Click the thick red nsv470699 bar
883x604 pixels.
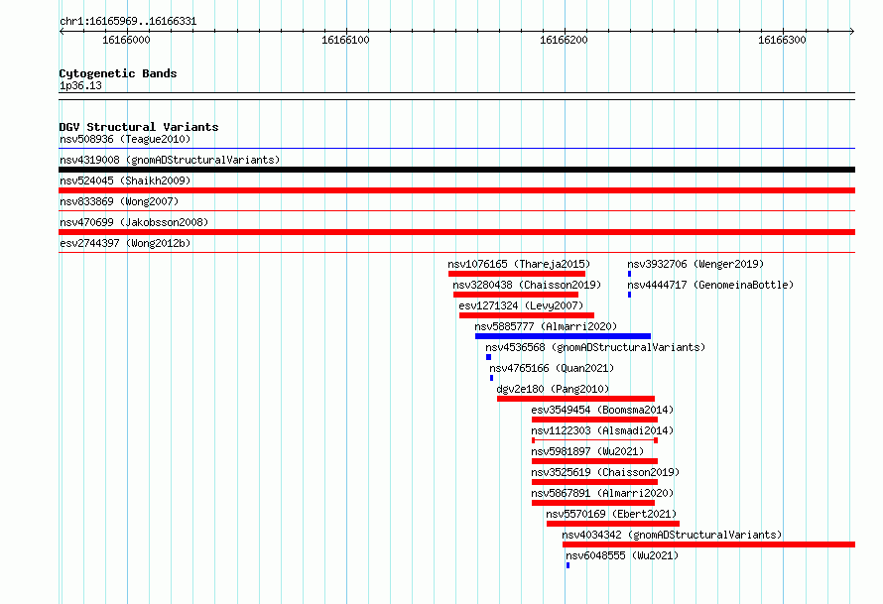tap(456, 232)
